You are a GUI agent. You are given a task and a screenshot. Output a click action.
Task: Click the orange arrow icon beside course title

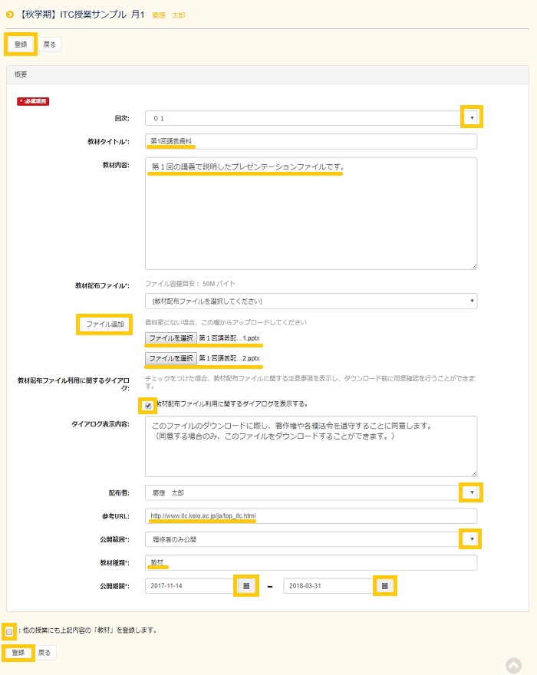point(10,15)
